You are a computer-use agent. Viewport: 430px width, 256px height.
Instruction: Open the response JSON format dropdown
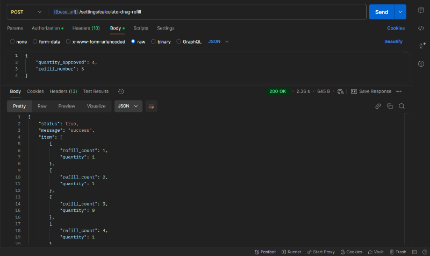(128, 106)
